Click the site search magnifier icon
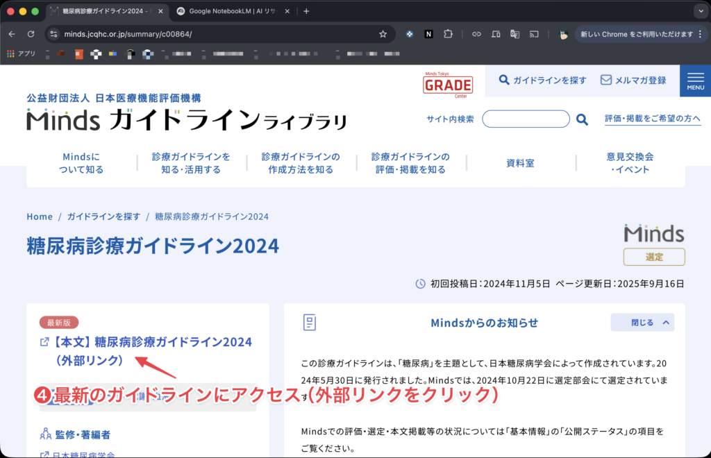711x458 pixels. point(582,119)
